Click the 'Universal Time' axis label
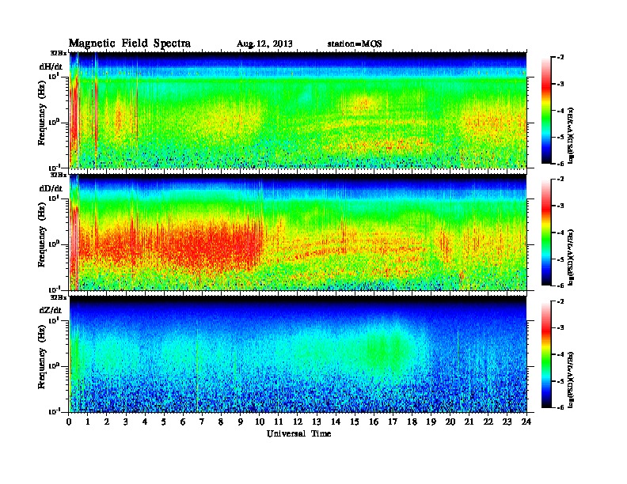This screenshot has width=627, height=484. (298, 433)
